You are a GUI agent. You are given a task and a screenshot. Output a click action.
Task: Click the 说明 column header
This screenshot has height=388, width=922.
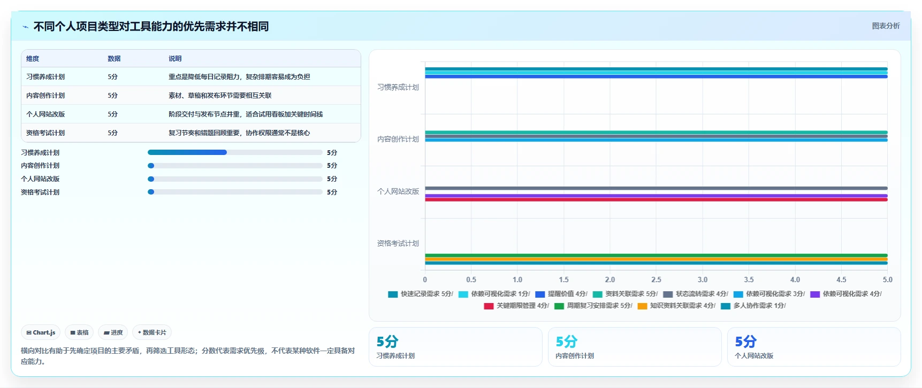coord(175,59)
